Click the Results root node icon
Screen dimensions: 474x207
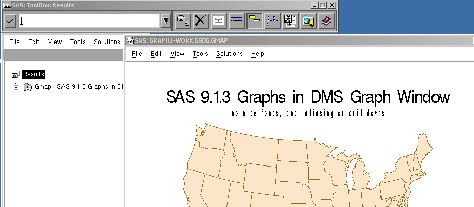[16, 74]
